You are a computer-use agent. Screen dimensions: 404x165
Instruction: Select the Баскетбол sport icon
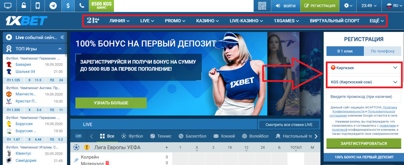181,136
